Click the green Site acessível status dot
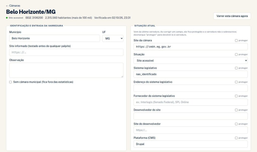Image resolution: width=257 pixels, height=152 pixels. pyautogui.click(x=7, y=18)
